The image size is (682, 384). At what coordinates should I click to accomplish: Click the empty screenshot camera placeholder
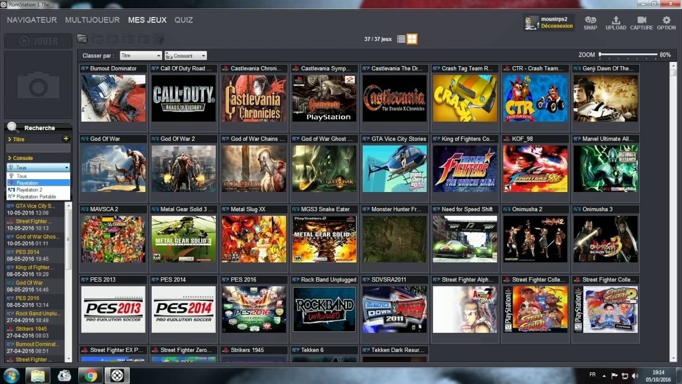(x=38, y=85)
